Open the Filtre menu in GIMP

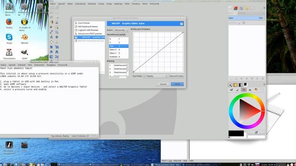127,4
